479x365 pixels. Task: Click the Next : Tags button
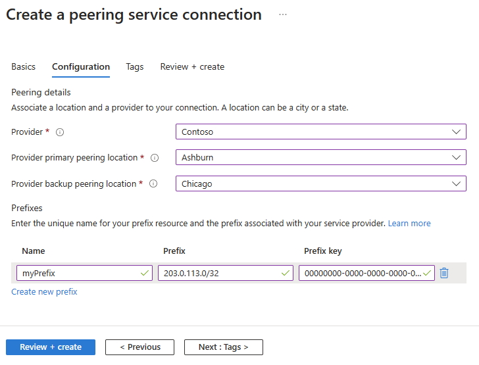222,347
